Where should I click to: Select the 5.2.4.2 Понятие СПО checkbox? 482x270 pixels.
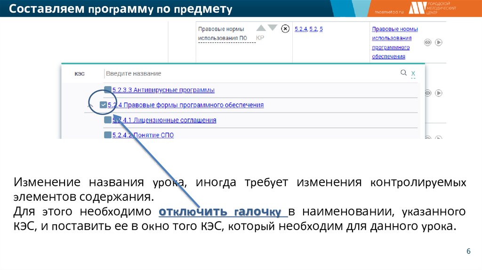108,135
